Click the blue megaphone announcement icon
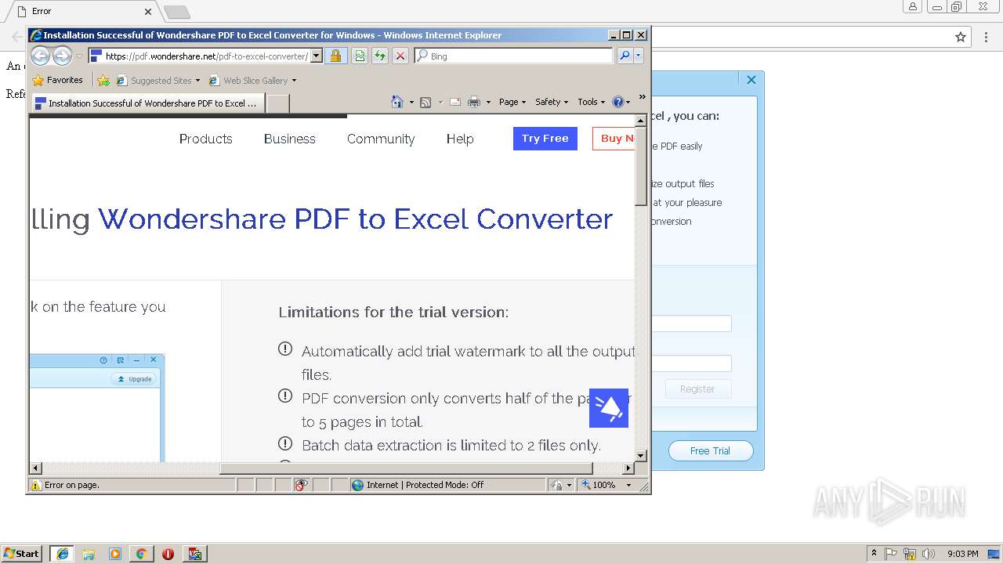This screenshot has height=564, width=1003. [609, 408]
